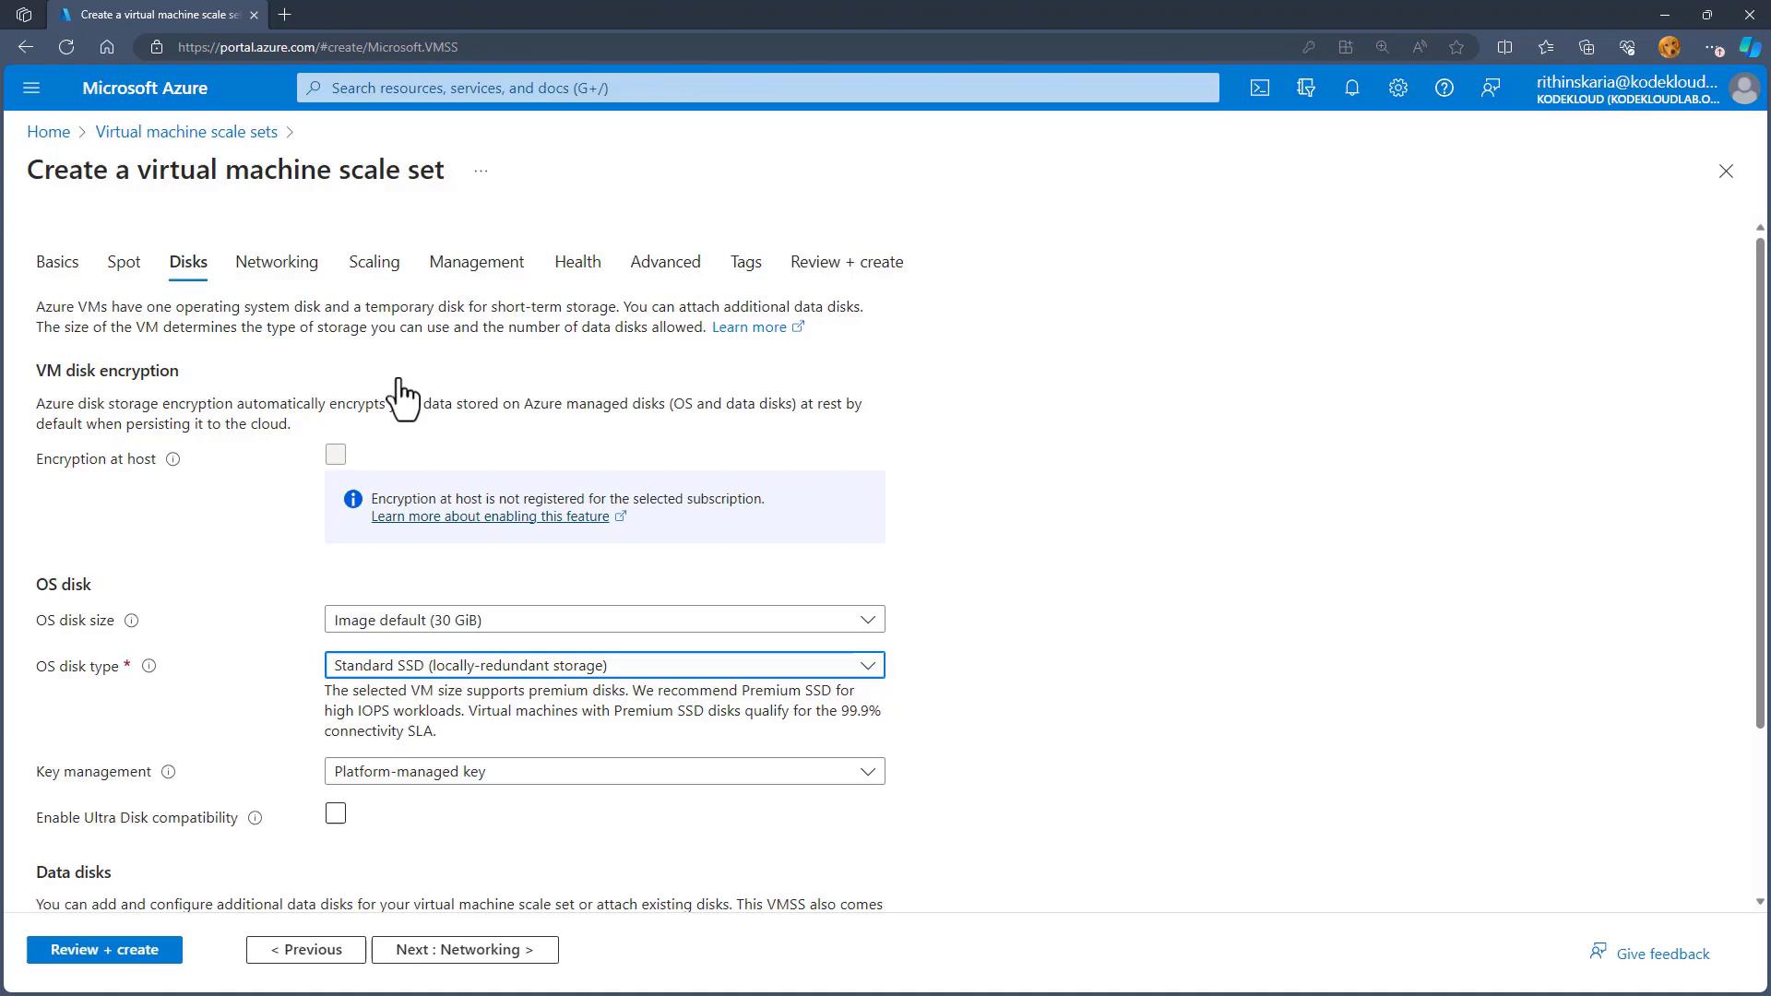Click the blue Review + create button
The image size is (1771, 996).
pyautogui.click(x=104, y=950)
